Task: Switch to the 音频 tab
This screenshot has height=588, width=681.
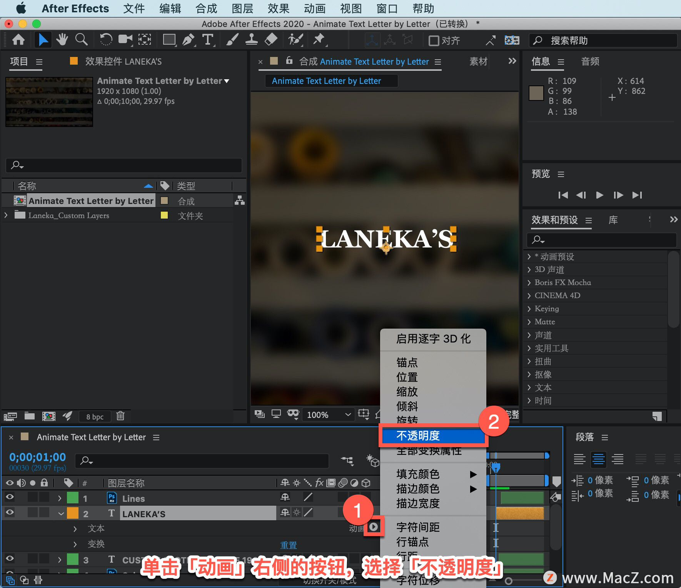Action: point(590,62)
